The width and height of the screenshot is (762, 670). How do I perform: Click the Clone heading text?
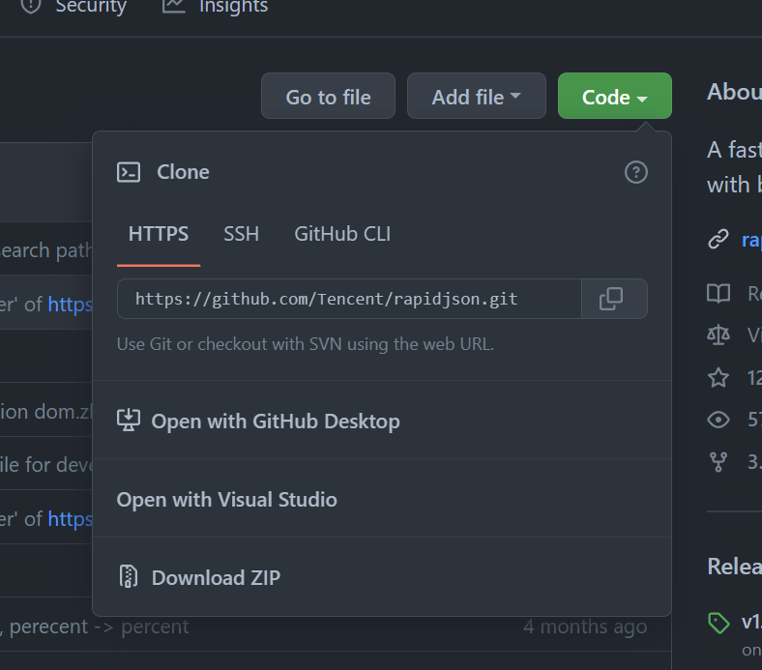[183, 172]
